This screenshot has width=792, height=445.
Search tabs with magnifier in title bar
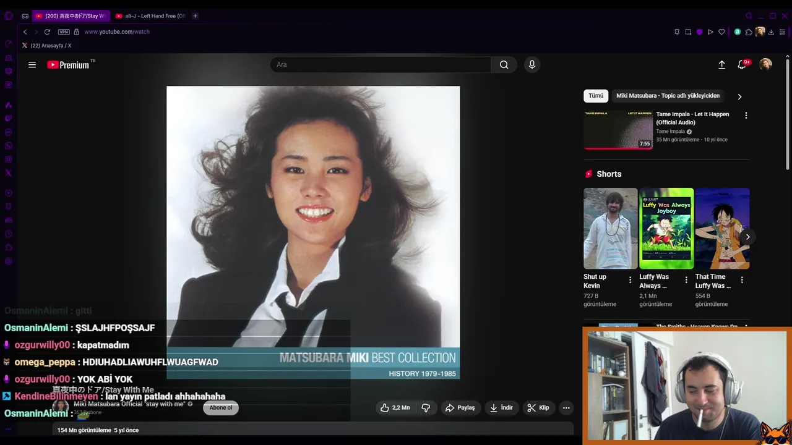[x=749, y=16]
